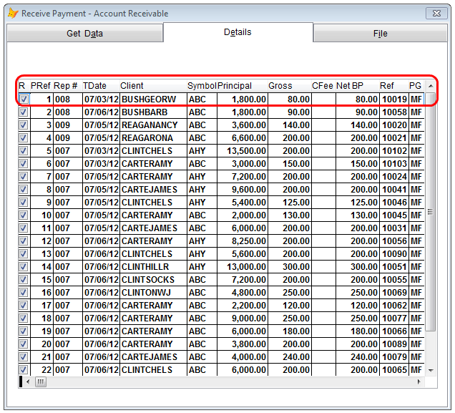Click the horizontal scrollbar thumb

41,382
